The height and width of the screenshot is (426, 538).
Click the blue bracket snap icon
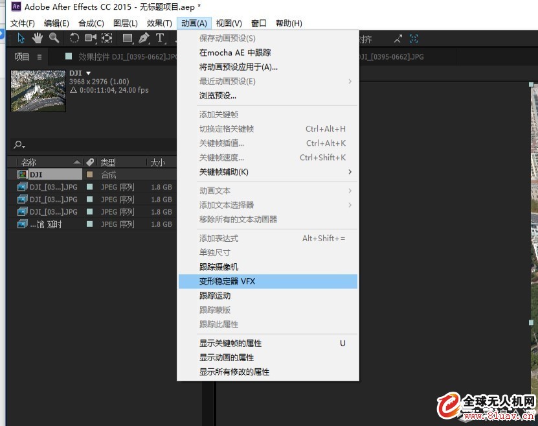pos(414,39)
